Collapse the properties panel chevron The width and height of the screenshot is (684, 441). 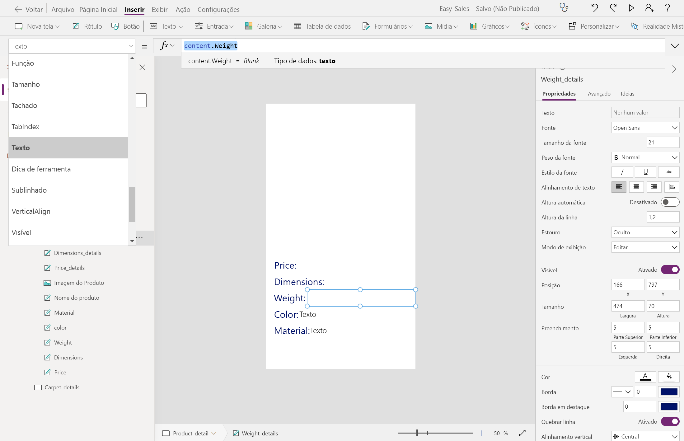pyautogui.click(x=674, y=69)
